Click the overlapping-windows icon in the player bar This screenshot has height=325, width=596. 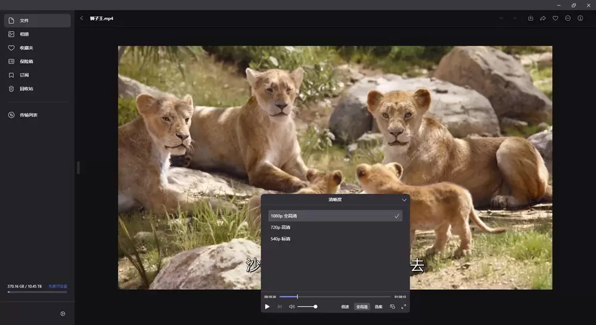point(392,307)
